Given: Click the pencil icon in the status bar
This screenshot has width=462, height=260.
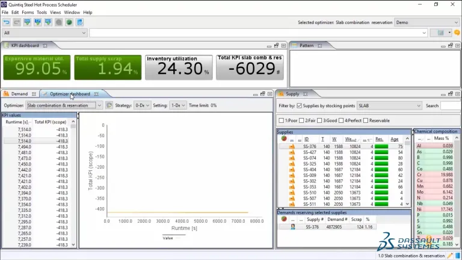Looking at the screenshot, I should pyautogui.click(x=450, y=256).
